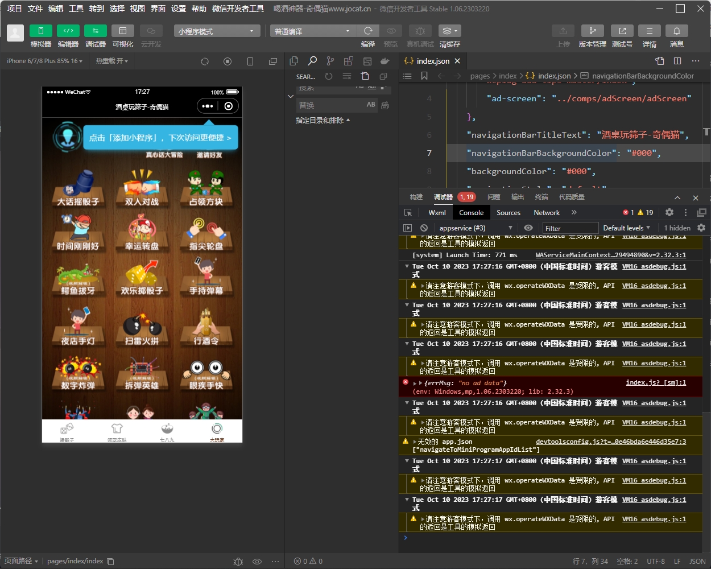Open the 热重载 hot reload dropdown

112,61
